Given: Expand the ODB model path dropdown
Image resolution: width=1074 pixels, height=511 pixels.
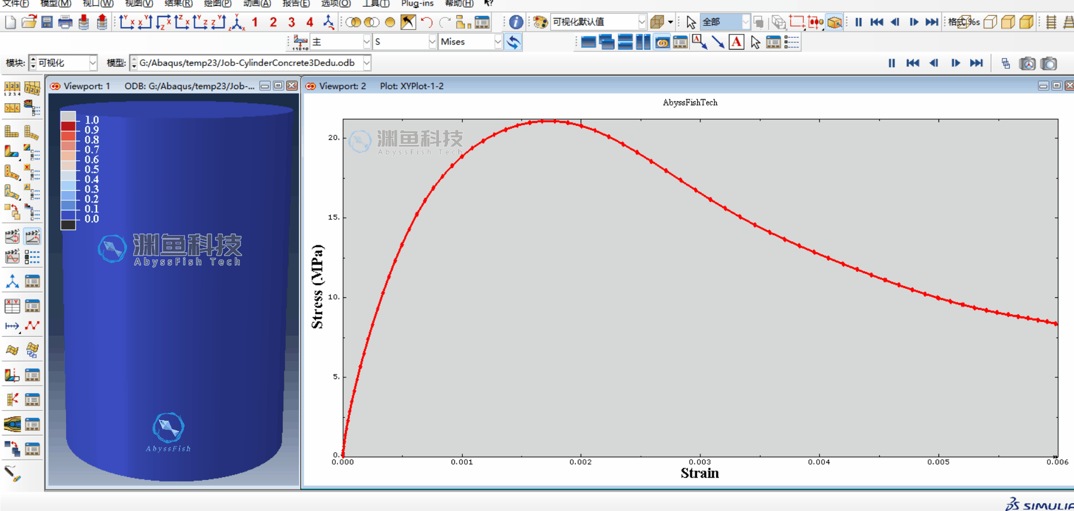Looking at the screenshot, I should point(367,63).
